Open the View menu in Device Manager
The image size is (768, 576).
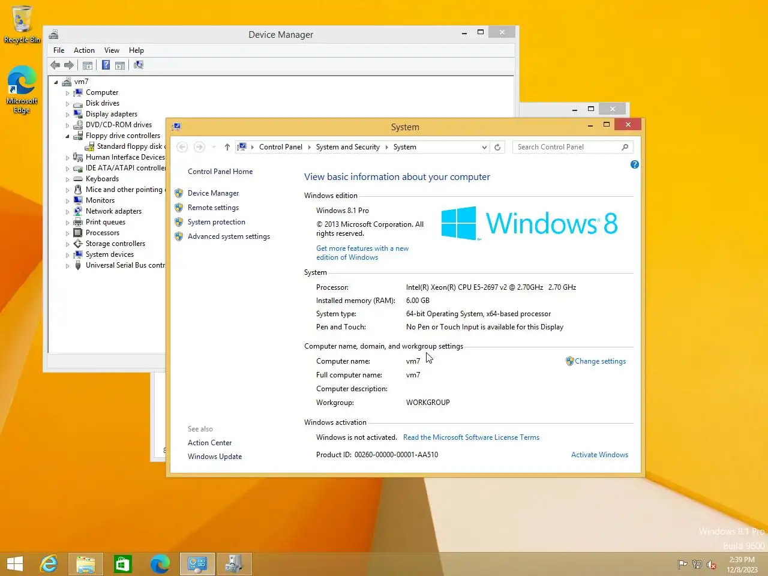112,50
